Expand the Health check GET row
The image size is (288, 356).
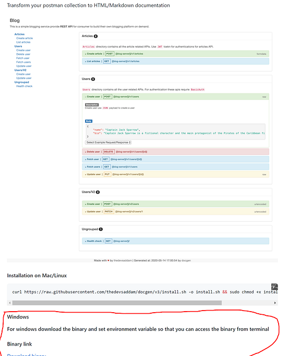[175, 241]
